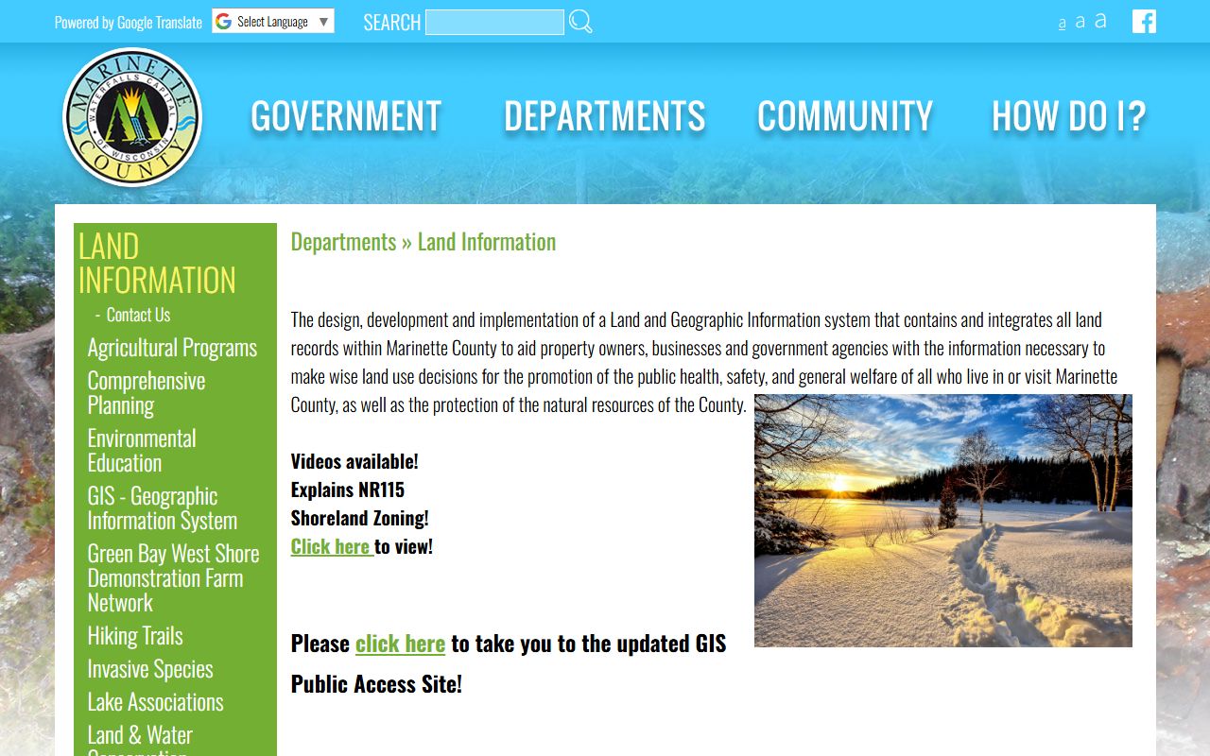This screenshot has width=1210, height=756.
Task: Open Lake Associations page
Action: (156, 702)
